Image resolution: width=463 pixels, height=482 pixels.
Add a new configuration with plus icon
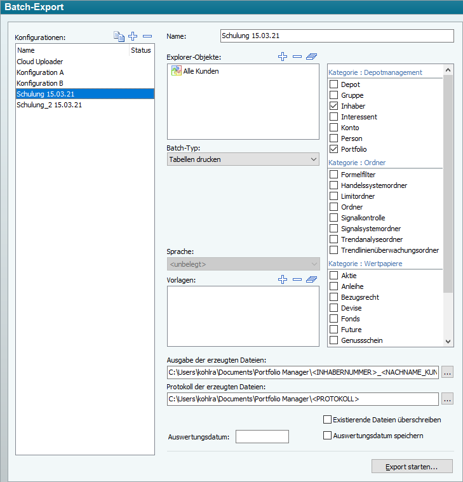point(133,37)
